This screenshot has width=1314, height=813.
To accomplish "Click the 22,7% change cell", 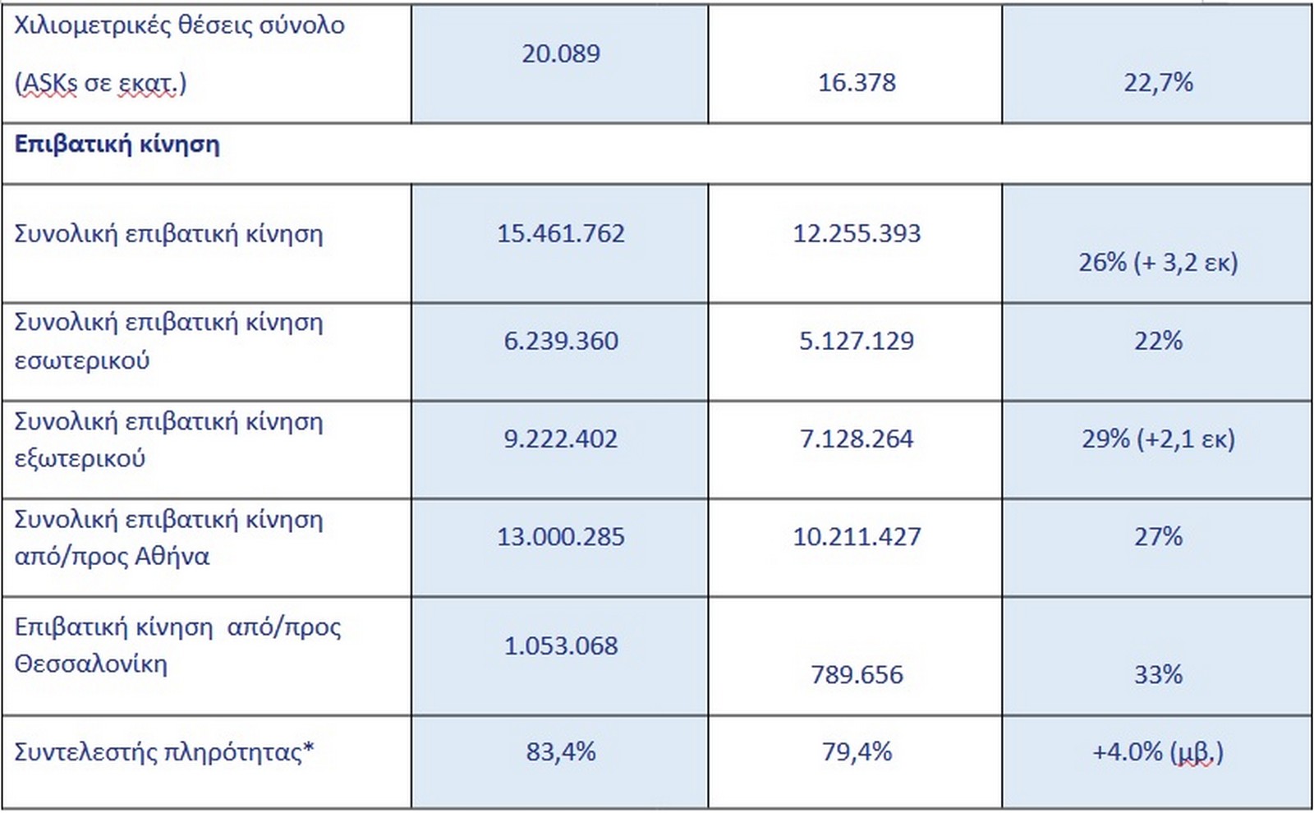I will (x=1158, y=83).
